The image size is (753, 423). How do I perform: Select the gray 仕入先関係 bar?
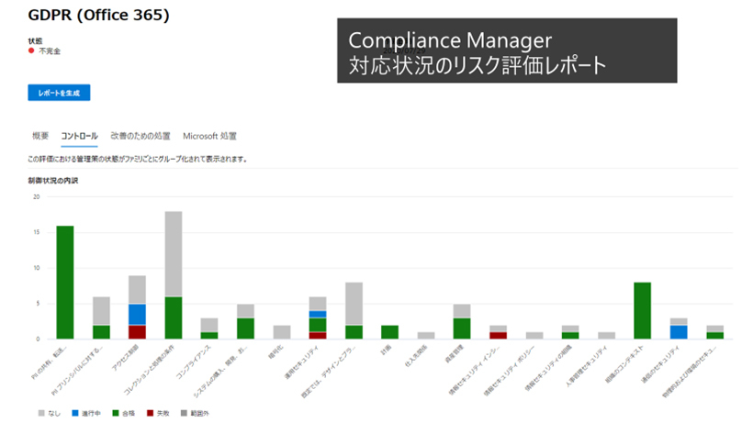pos(426,335)
